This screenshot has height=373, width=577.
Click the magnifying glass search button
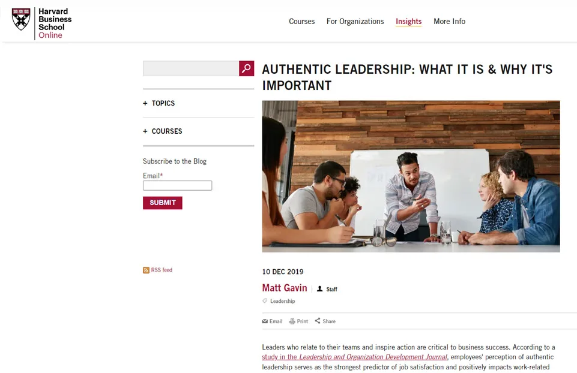point(246,68)
